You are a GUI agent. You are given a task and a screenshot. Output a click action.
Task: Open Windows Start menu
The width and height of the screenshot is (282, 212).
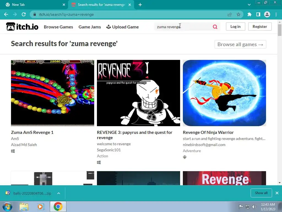click(x=7, y=206)
